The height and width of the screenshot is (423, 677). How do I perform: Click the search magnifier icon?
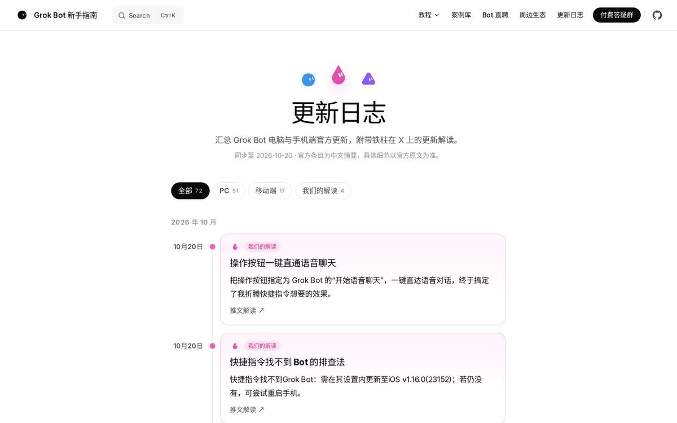point(121,15)
